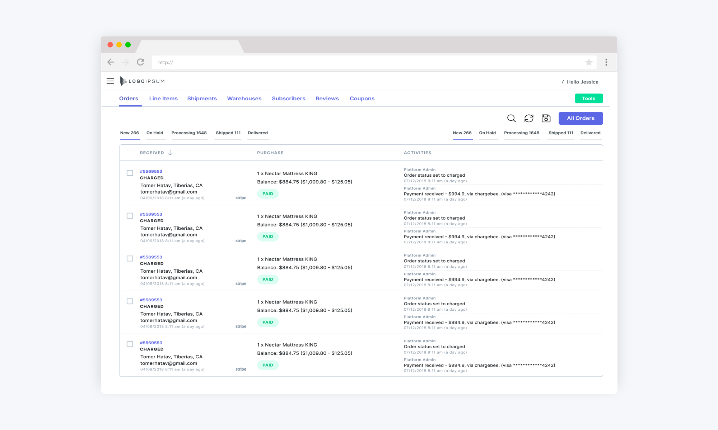Select left Processing 1648 filter
The height and width of the screenshot is (430, 718).
[x=189, y=133]
